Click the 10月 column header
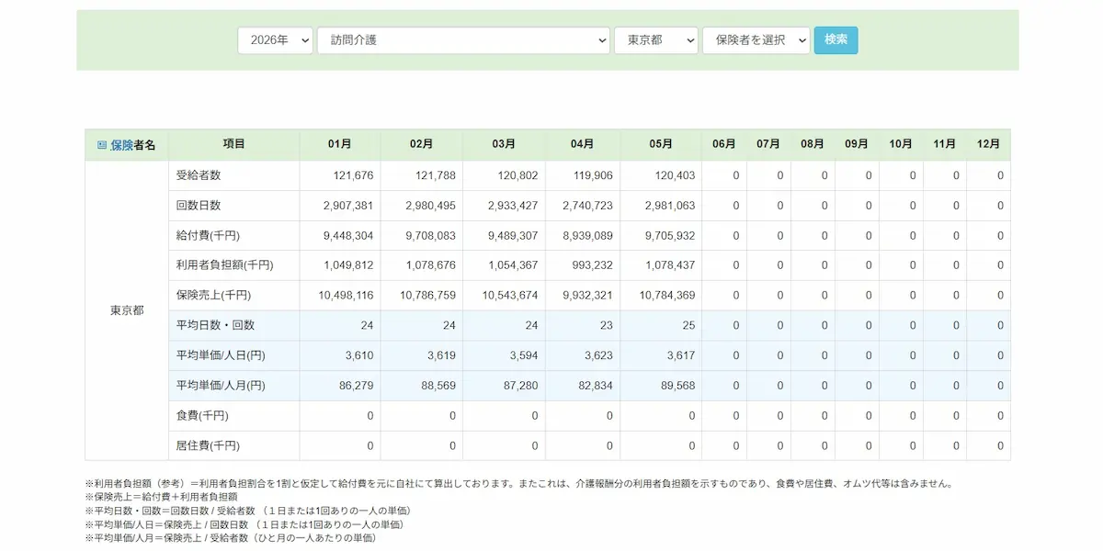 click(x=901, y=144)
